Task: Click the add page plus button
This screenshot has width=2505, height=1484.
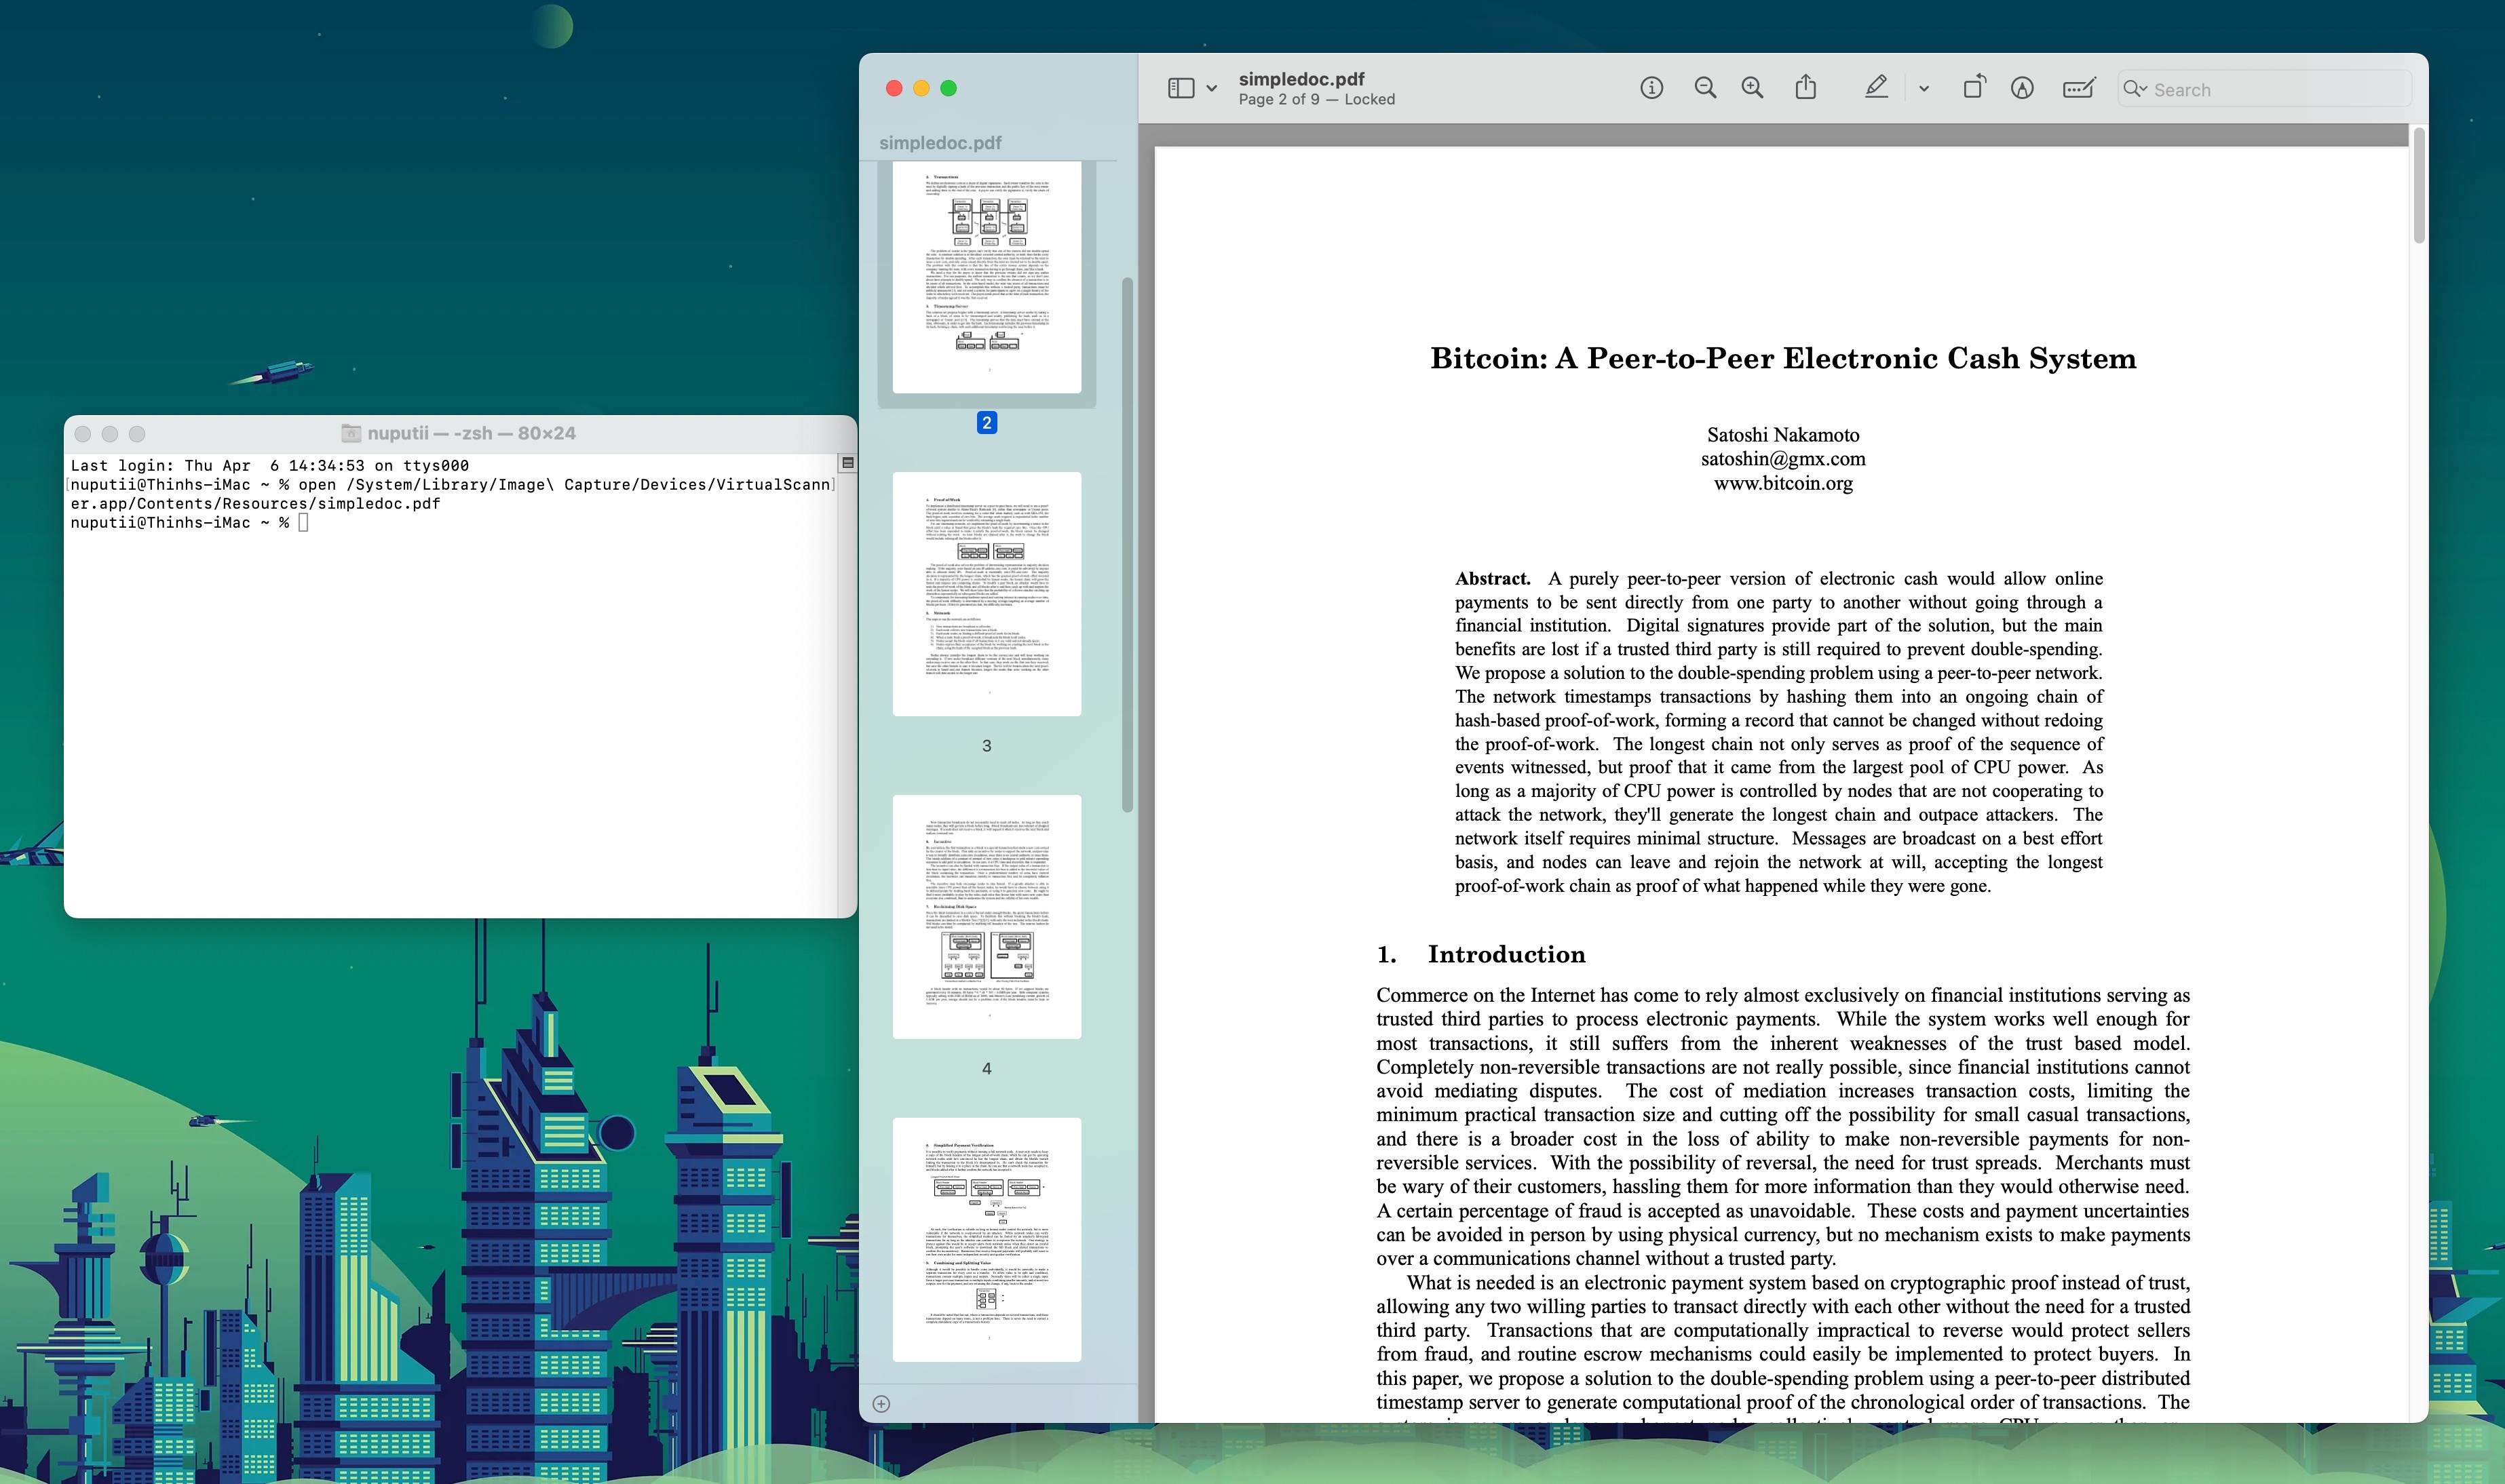Action: pos(881,1404)
